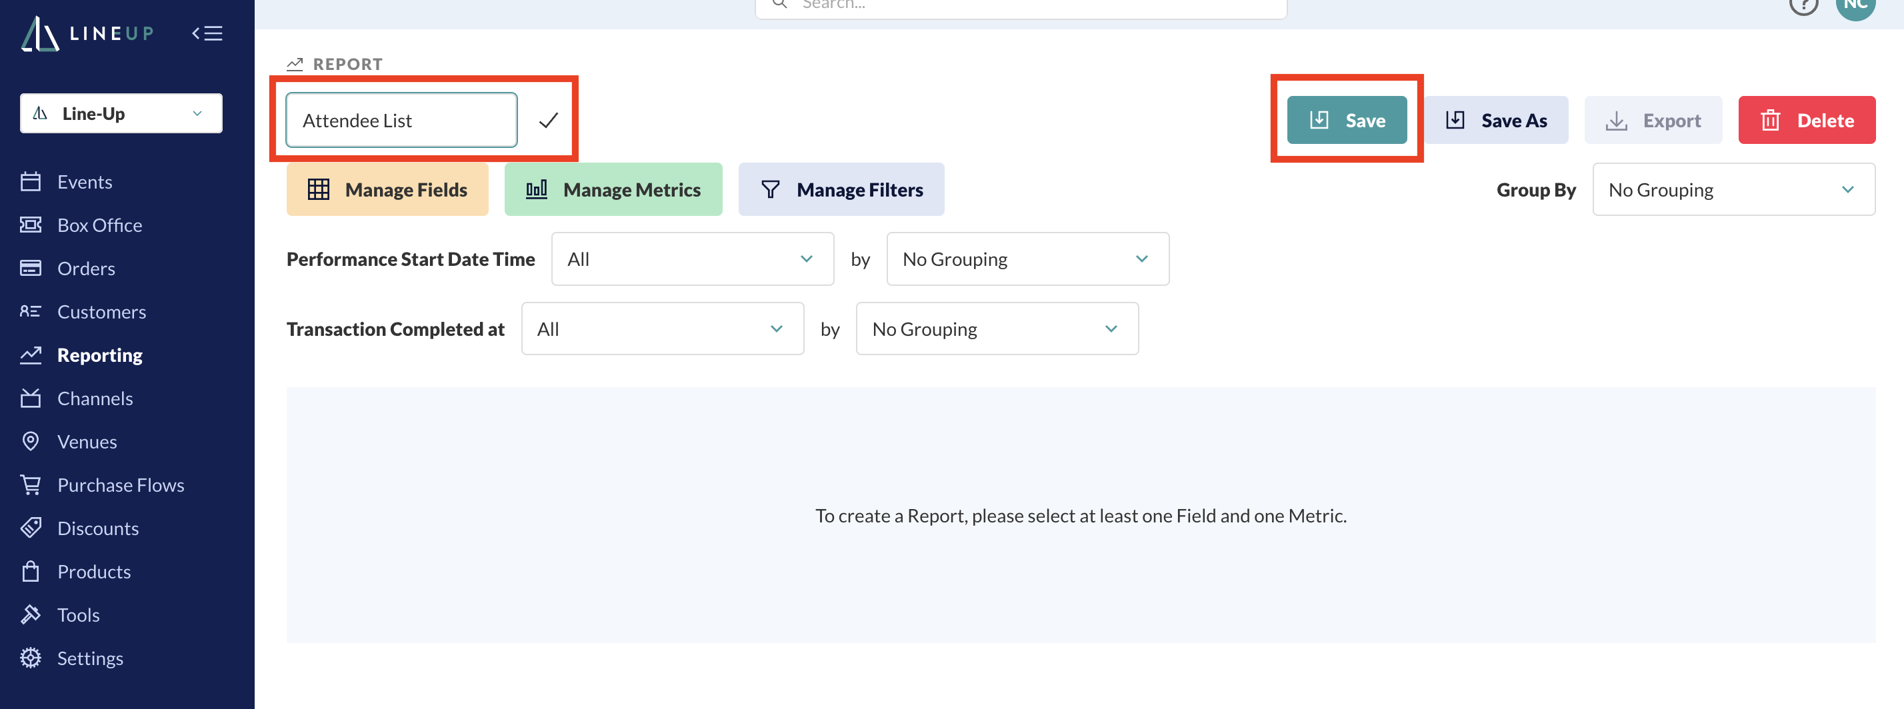Click the Customers list icon

click(30, 311)
